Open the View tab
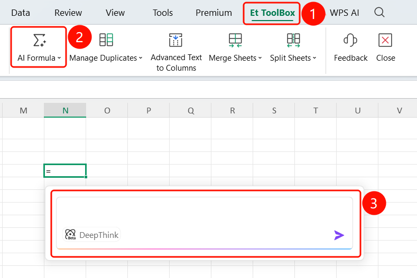The image size is (417, 278). (x=115, y=13)
